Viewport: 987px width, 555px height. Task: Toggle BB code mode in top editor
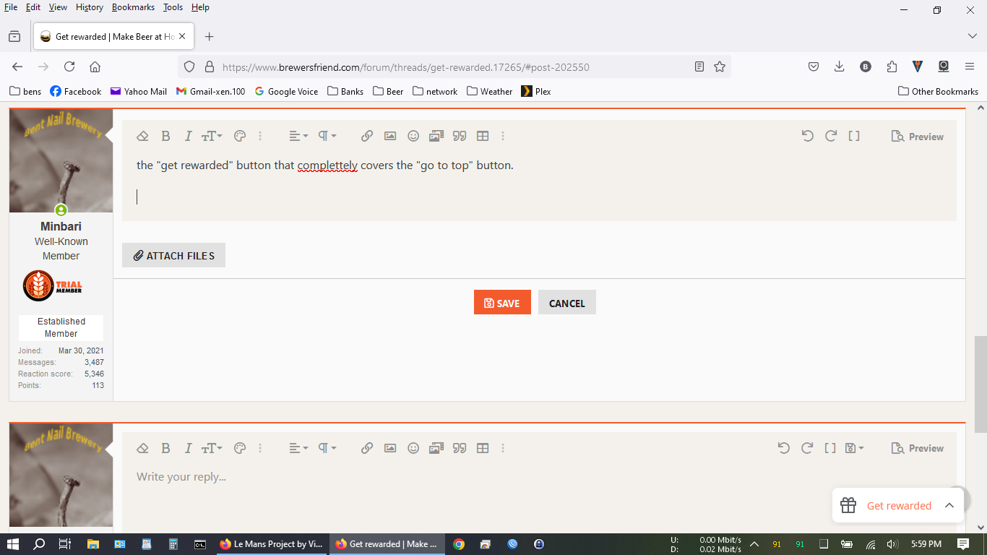tap(854, 136)
